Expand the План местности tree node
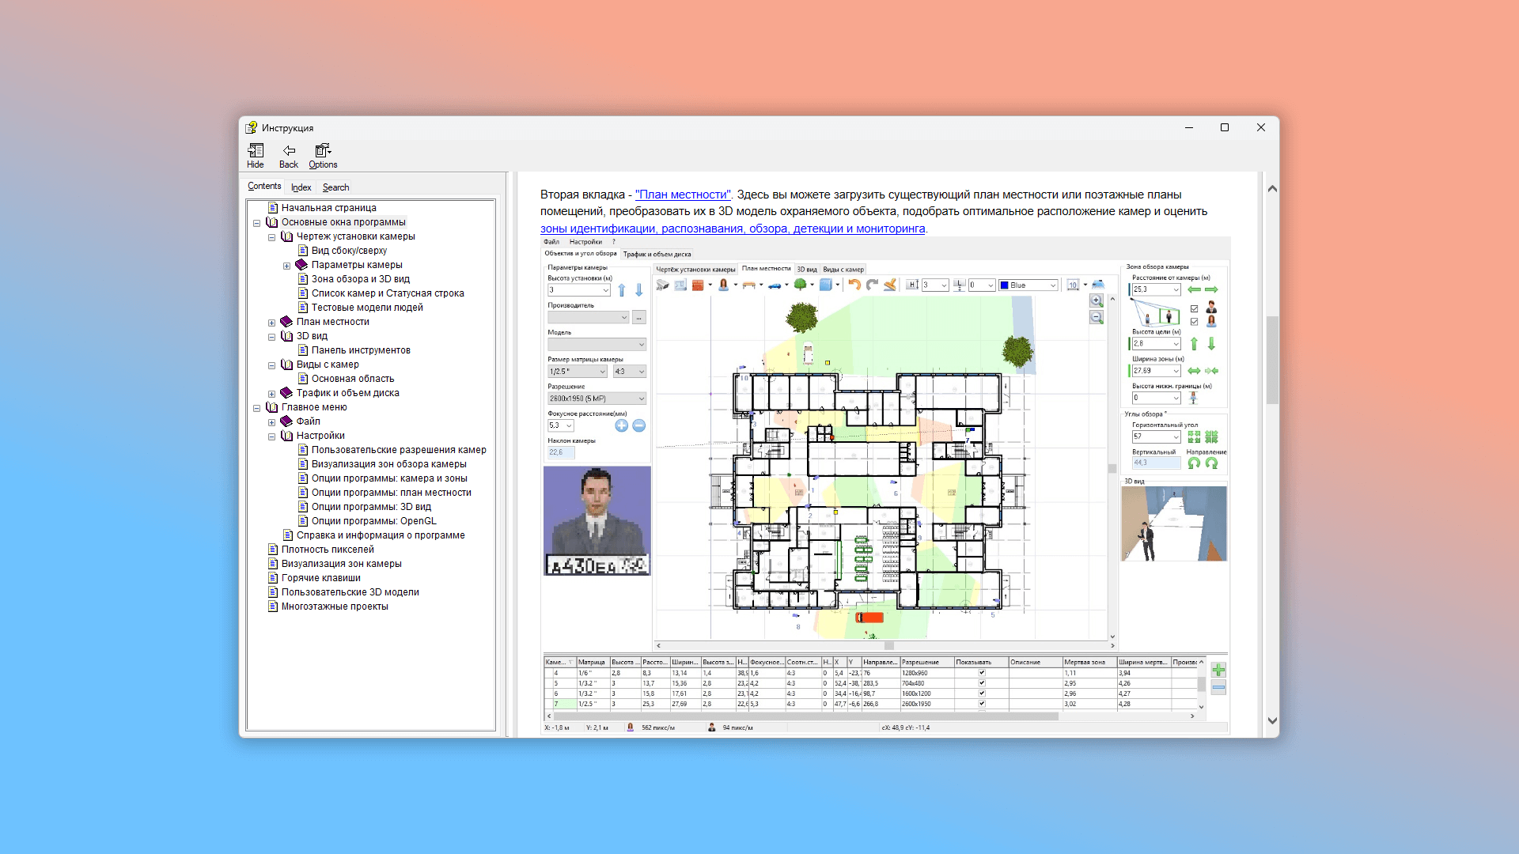This screenshot has height=854, width=1519. tap(271, 323)
